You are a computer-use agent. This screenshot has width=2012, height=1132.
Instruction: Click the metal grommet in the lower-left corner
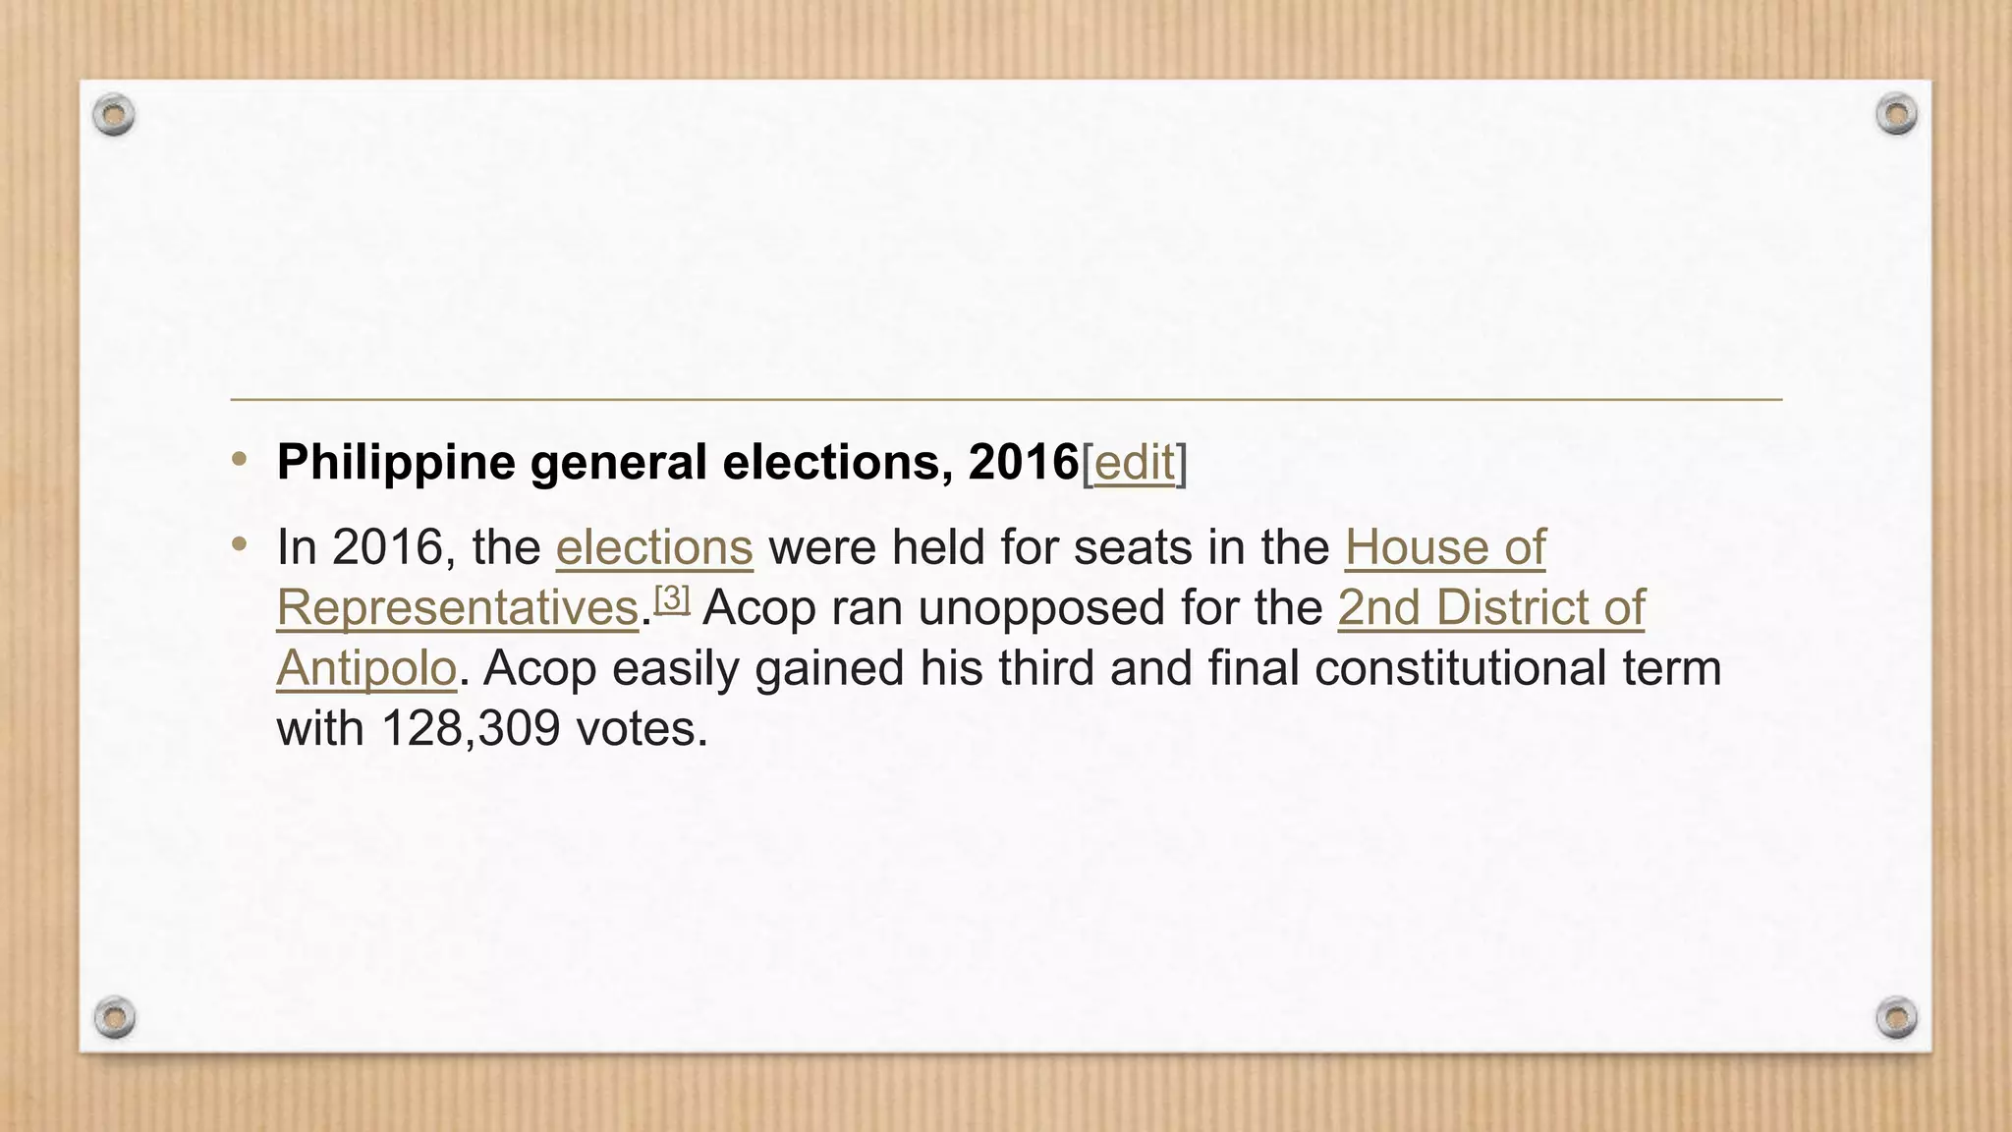(114, 1017)
